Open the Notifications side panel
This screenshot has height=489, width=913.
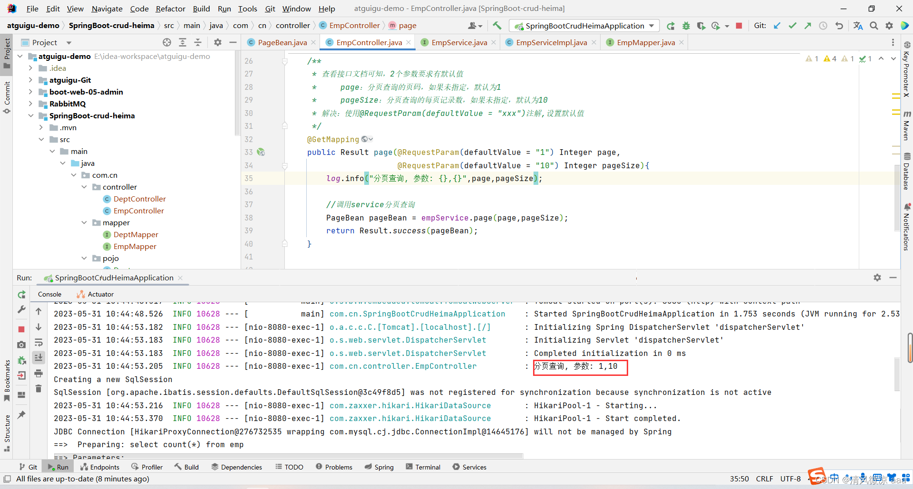907,227
